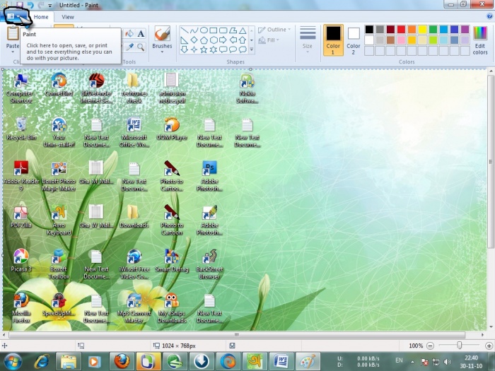Pick the Left arrow shape
Viewport: 495px width, 371px height.
[233, 40]
